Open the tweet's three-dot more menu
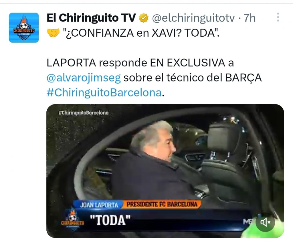This screenshot has height=245, width=293. tap(278, 17)
